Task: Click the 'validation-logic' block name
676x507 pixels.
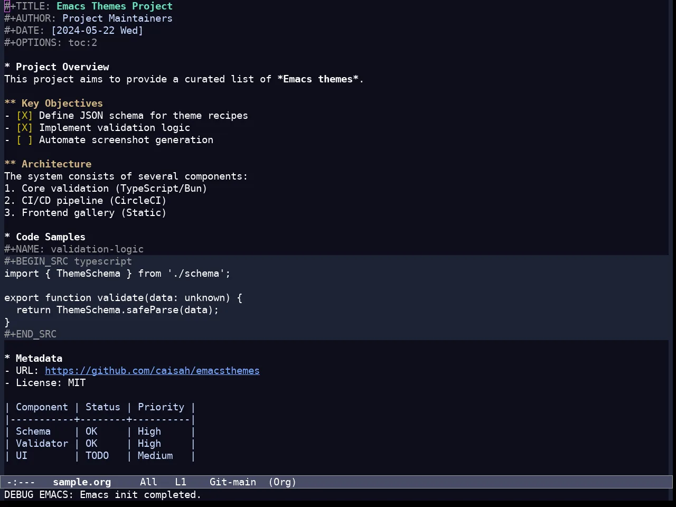Action: coord(97,249)
